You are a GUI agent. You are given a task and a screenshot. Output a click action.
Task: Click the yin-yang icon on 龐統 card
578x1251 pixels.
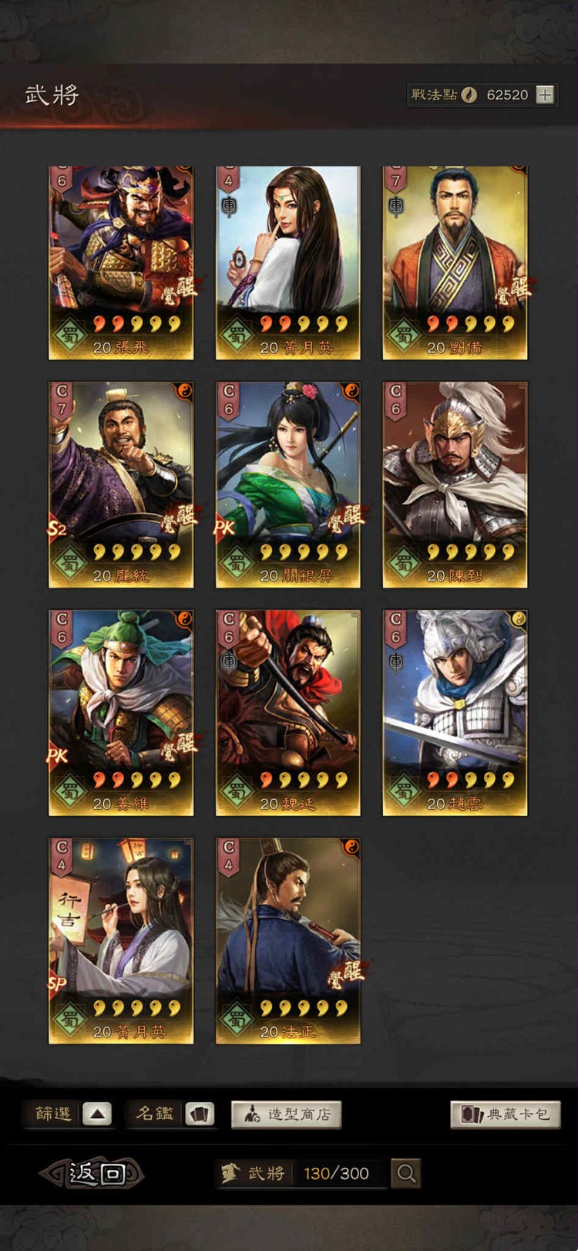click(x=185, y=391)
